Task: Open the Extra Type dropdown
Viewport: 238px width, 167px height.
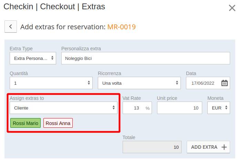Action: tap(33, 58)
